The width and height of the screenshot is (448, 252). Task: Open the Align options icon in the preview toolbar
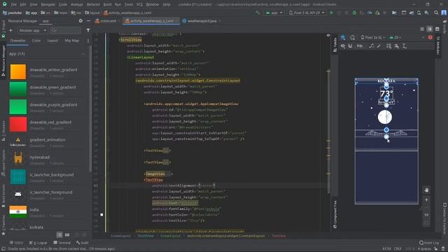tap(397, 46)
